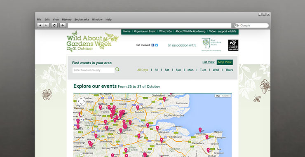
Task: Open the browser File menu
Action: 39,19
